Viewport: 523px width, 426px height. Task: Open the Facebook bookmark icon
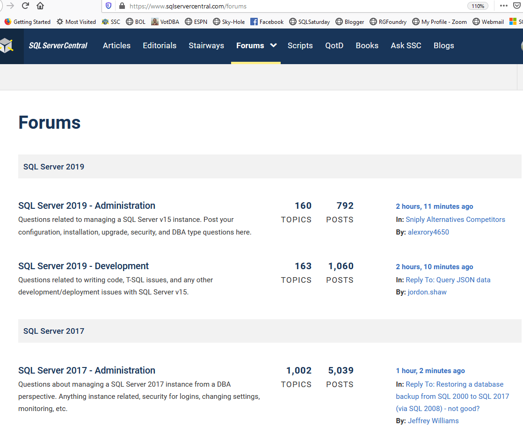tap(254, 22)
